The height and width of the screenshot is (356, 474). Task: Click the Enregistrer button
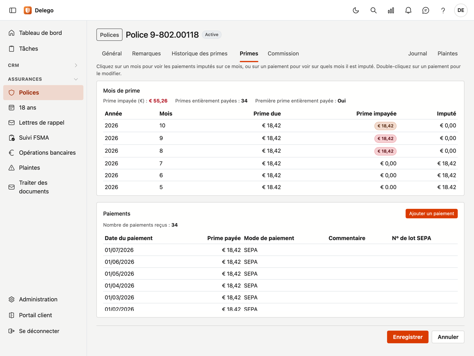click(x=408, y=337)
